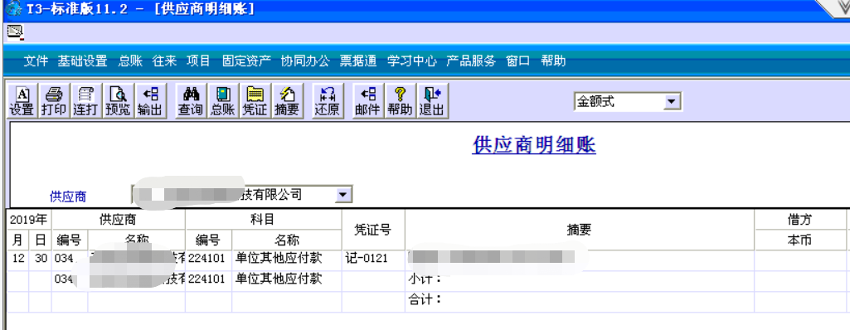Screen dimensions: 850x330
Task: Click the T3 application icon in title bar
Action: tap(12, 8)
